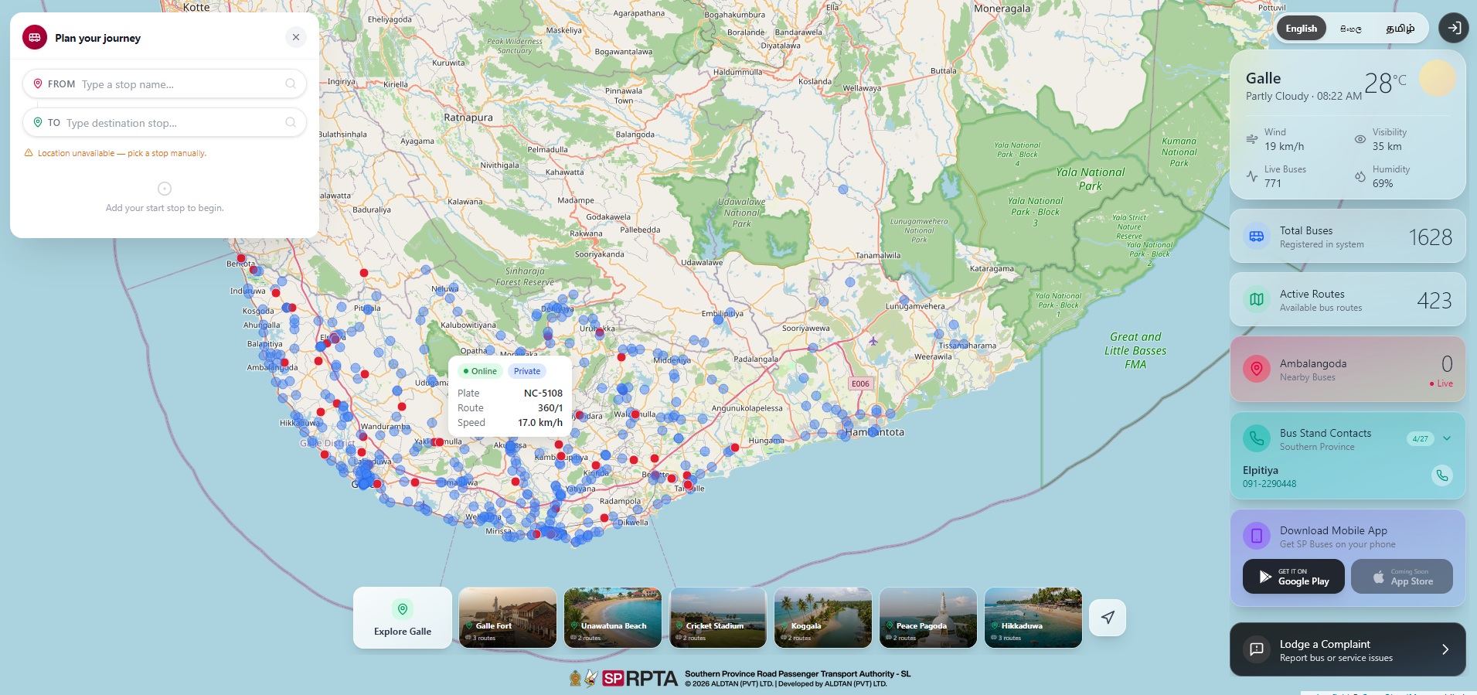Open the Galle Fort destination card
Screen dimensions: 1477x695
pyautogui.click(x=508, y=618)
